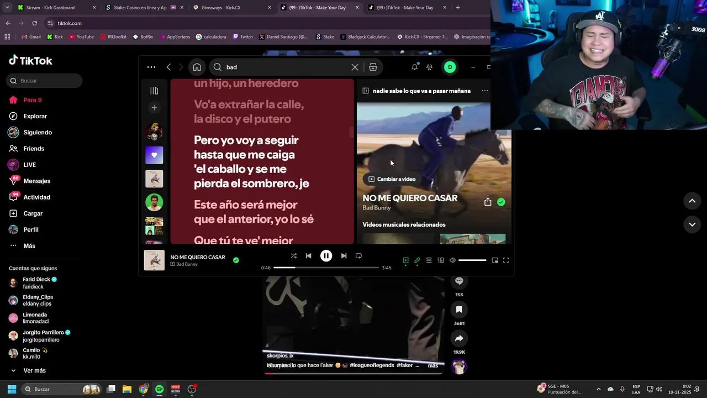Open Spotify friend activity icon
The width and height of the screenshot is (707, 398).
[429, 67]
